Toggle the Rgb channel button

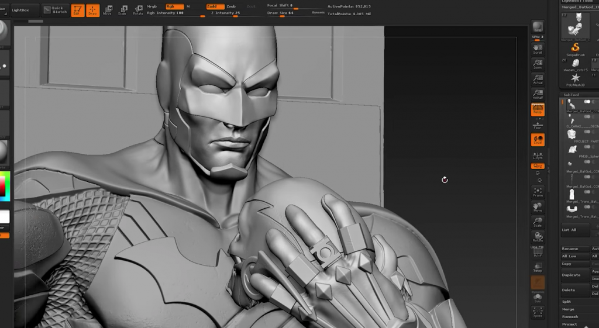pos(174,6)
